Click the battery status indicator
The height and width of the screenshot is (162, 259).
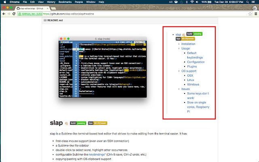[206, 2]
